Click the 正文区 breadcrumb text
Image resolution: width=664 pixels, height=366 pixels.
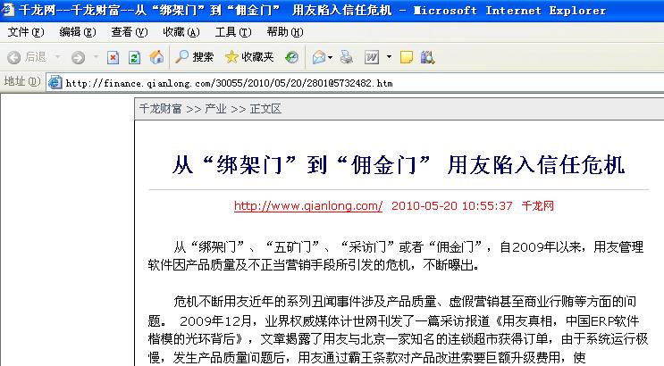pyautogui.click(x=265, y=109)
